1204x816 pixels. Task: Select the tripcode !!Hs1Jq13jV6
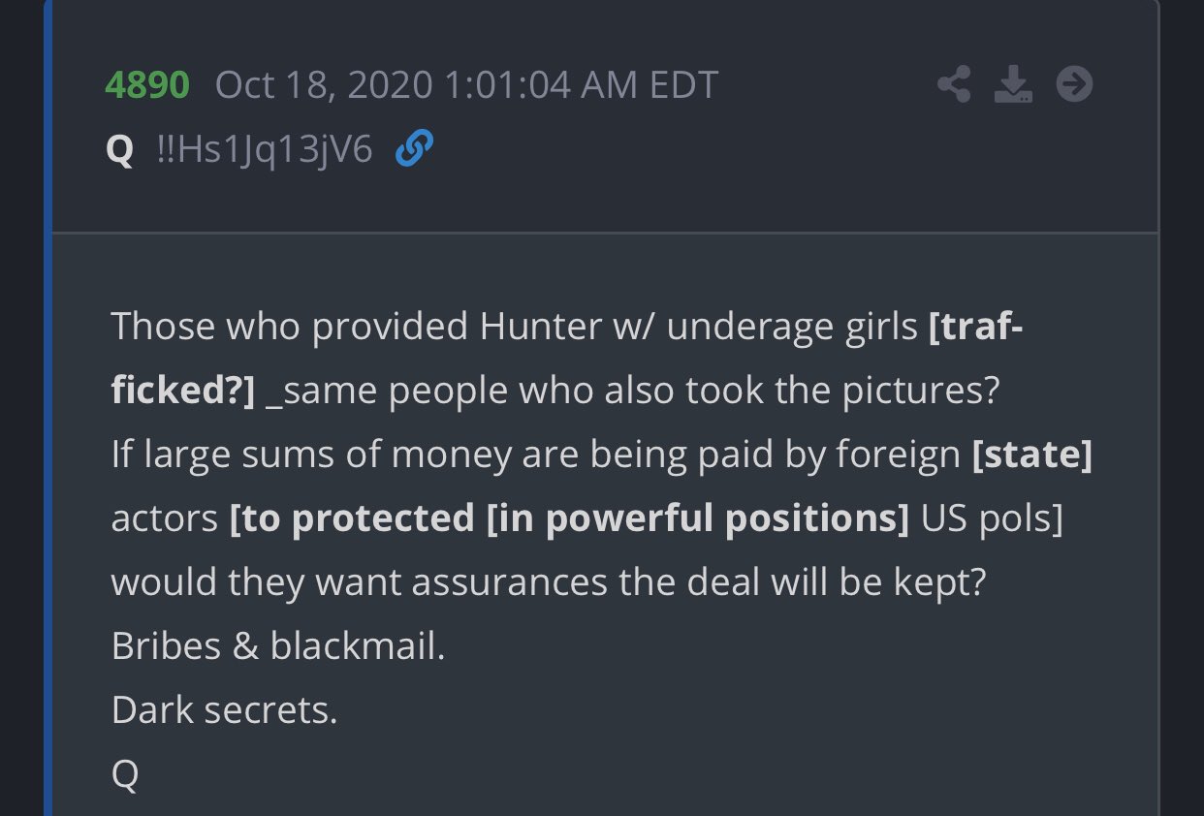265,150
